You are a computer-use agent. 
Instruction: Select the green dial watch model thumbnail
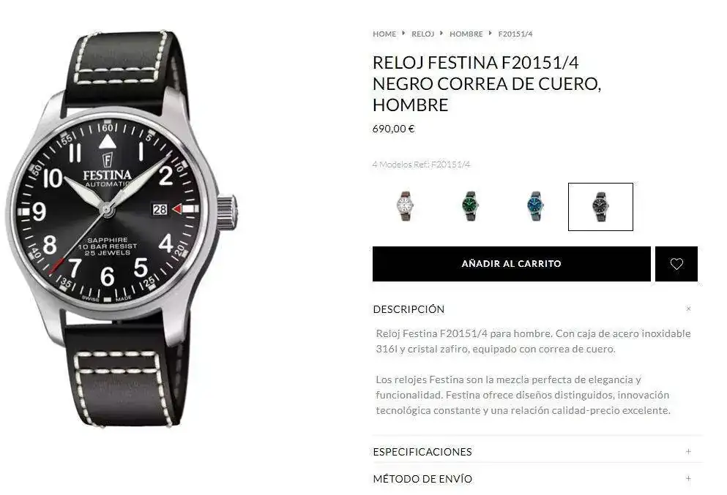pos(471,206)
